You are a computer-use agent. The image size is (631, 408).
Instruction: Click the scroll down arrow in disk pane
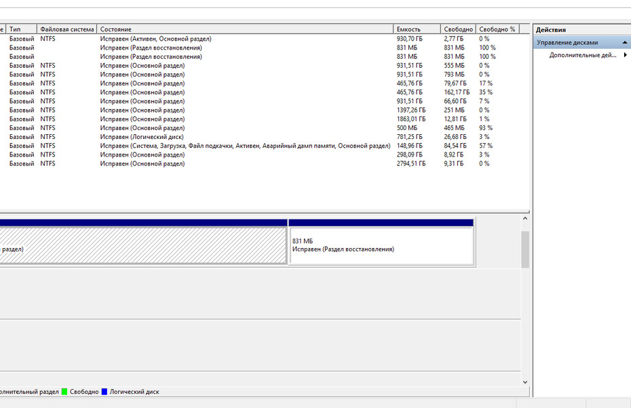pyautogui.click(x=524, y=382)
